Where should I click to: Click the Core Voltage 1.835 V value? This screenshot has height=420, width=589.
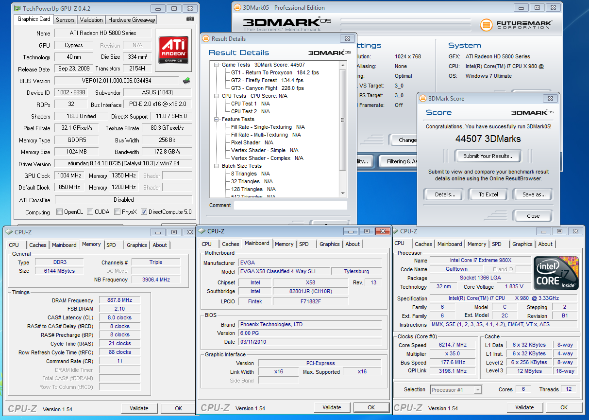514,287
